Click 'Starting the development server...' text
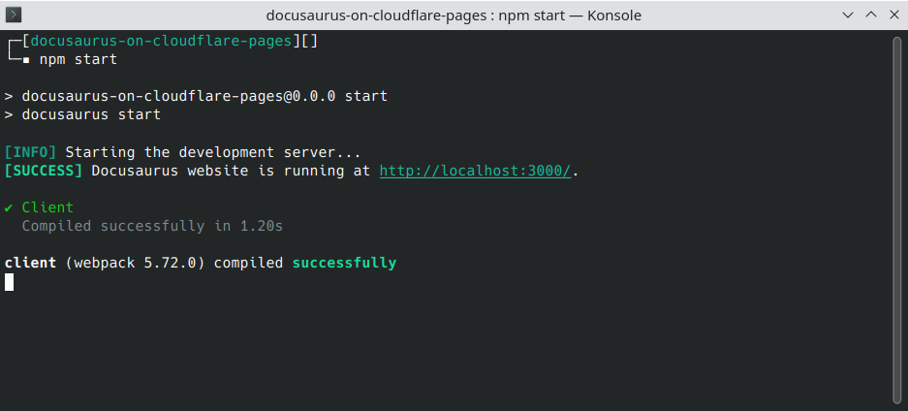 (213, 152)
